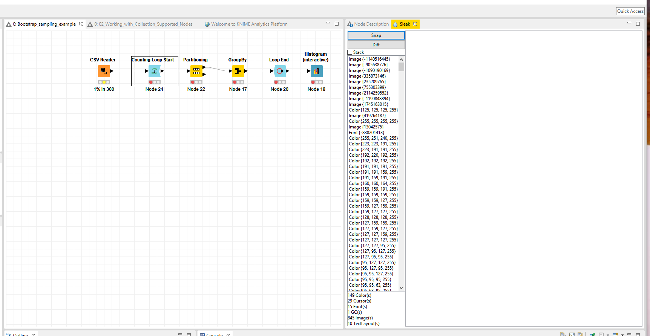This screenshot has height=336, width=650.
Task: Select list row Color {192, 220, 192, 255}
Action: (373, 155)
